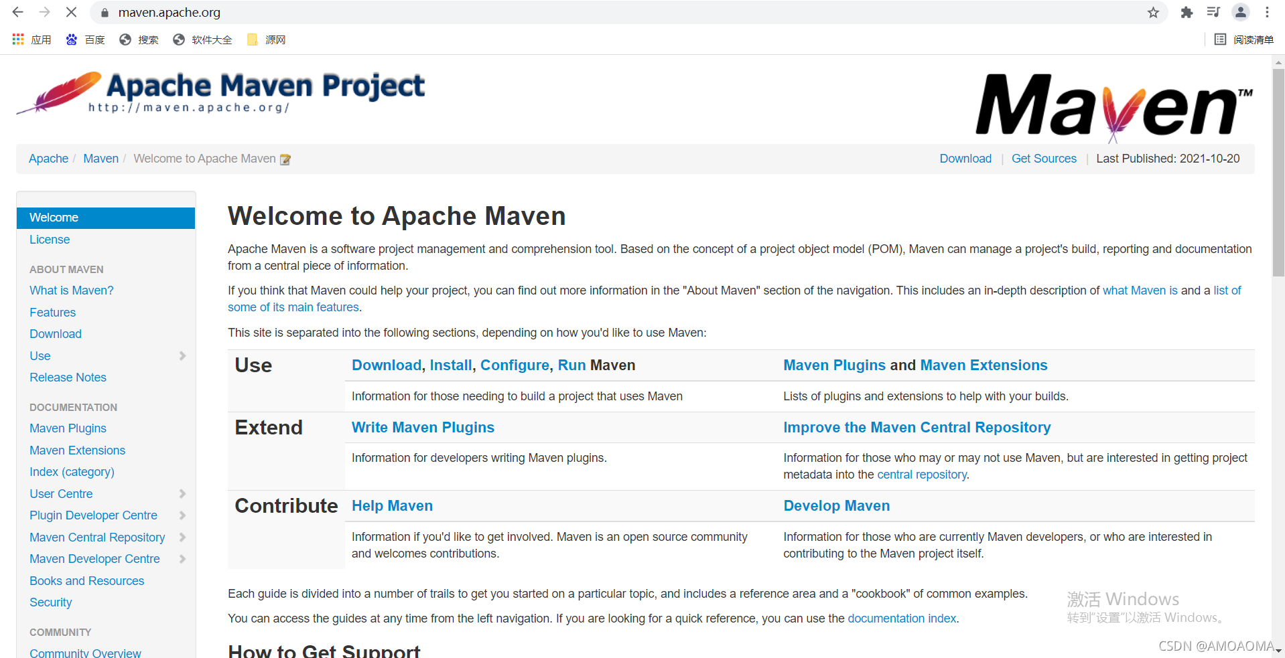Open the 阅读清单 reading list
The width and height of the screenshot is (1285, 658).
[x=1244, y=40]
